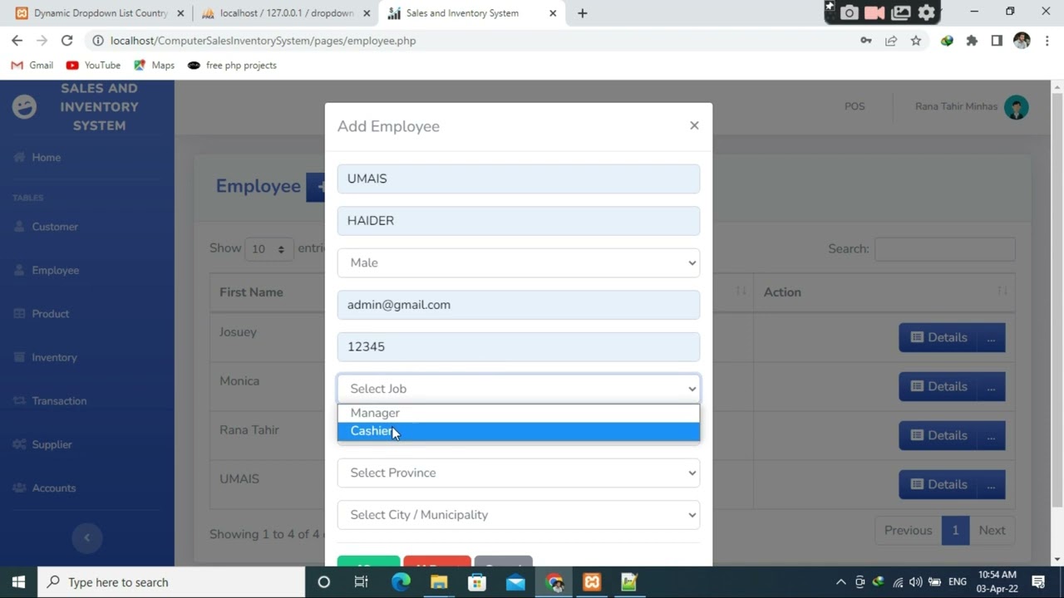Expand Select City / Municipality dropdown

(518, 515)
